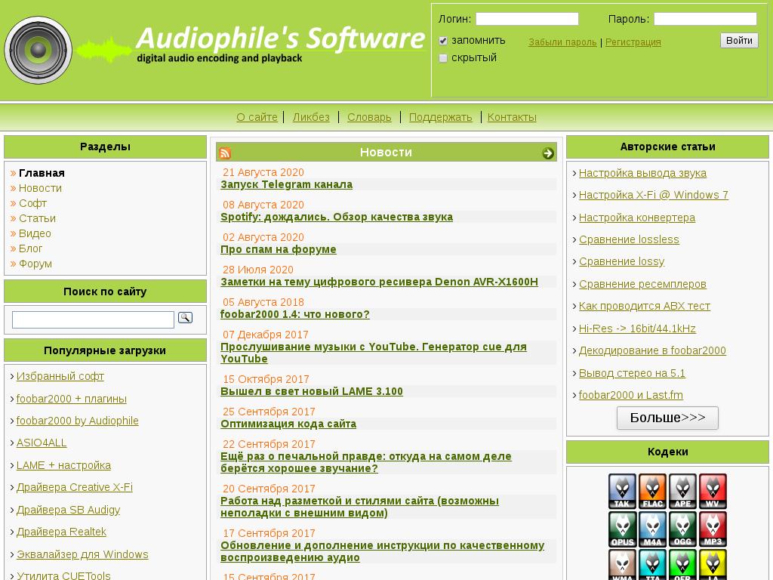The image size is (773, 580).
Task: Open Вышел в свет новый LAME 3.100
Action: click(312, 392)
